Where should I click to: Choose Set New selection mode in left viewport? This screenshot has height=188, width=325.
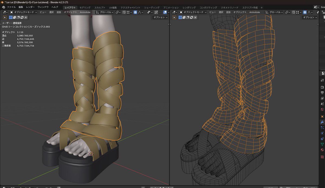11,17
